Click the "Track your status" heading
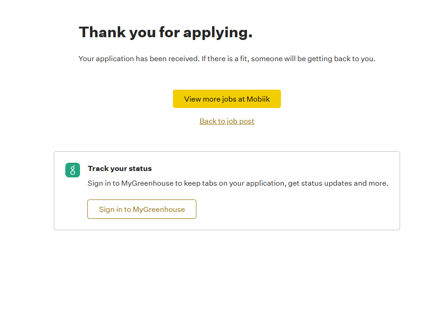The height and width of the screenshot is (313, 447). 120,169
